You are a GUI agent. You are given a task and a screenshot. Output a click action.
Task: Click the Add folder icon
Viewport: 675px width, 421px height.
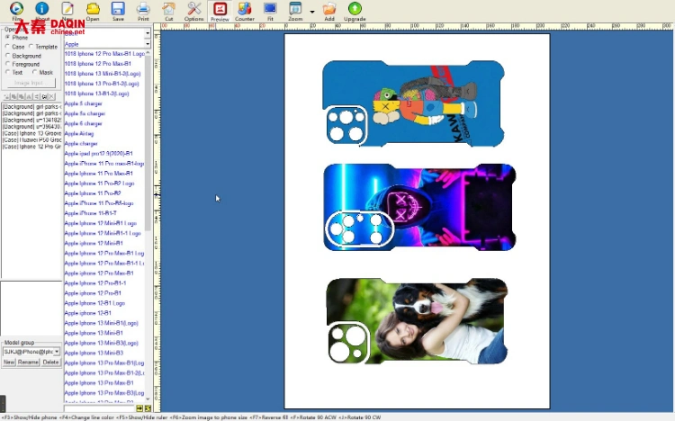click(329, 10)
